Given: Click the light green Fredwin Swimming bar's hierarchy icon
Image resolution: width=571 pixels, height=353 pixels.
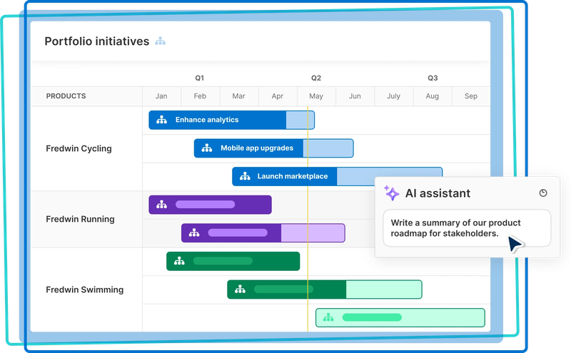Looking at the screenshot, I should tap(328, 318).
